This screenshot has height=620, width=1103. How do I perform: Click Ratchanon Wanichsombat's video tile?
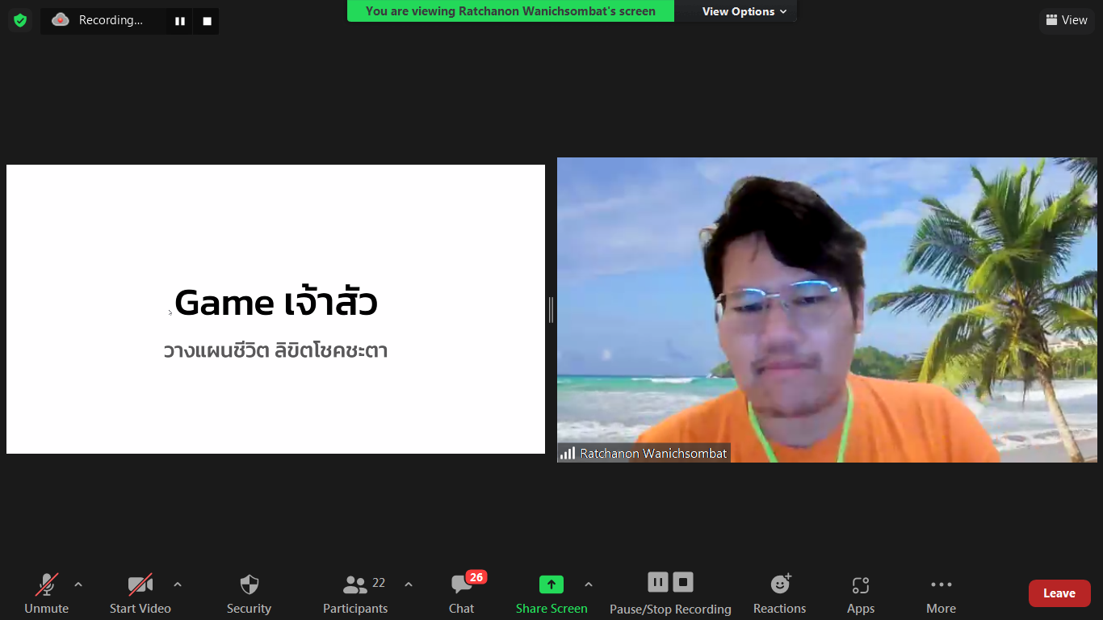[x=827, y=310]
